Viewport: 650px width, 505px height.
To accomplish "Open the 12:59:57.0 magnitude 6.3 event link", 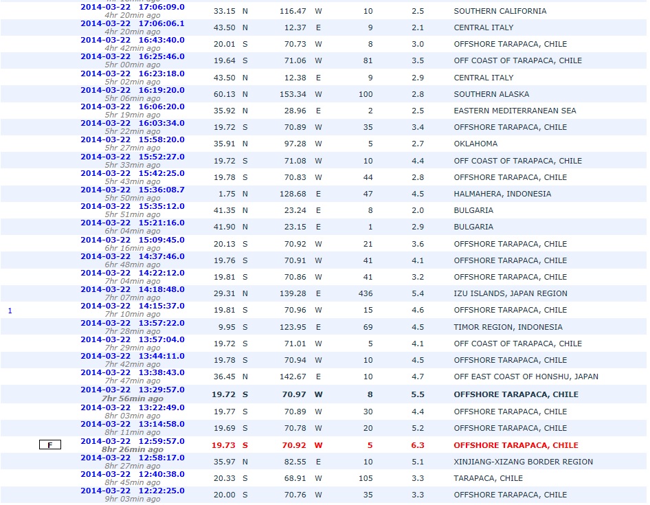I will (x=133, y=442).
